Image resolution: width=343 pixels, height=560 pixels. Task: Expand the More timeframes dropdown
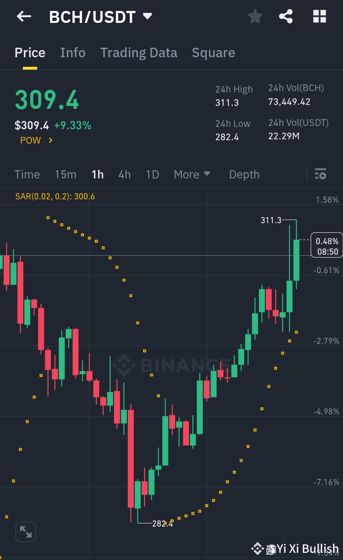pos(192,174)
